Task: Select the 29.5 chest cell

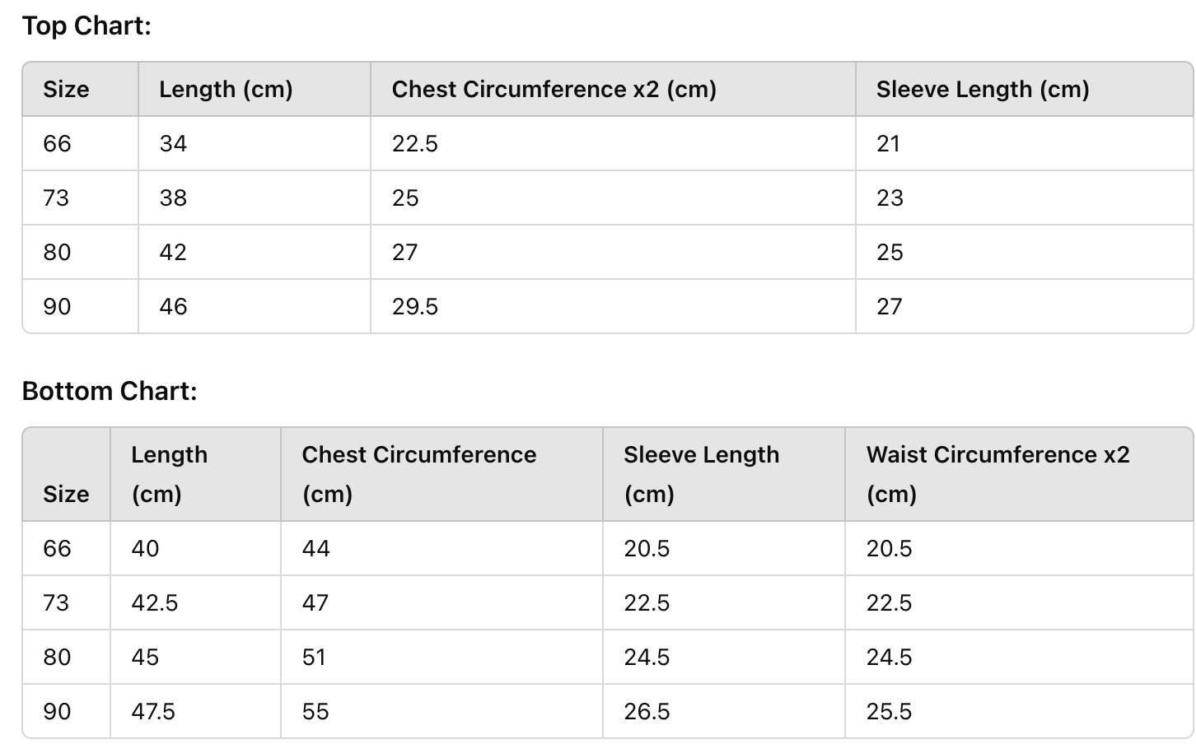Action: tap(414, 306)
